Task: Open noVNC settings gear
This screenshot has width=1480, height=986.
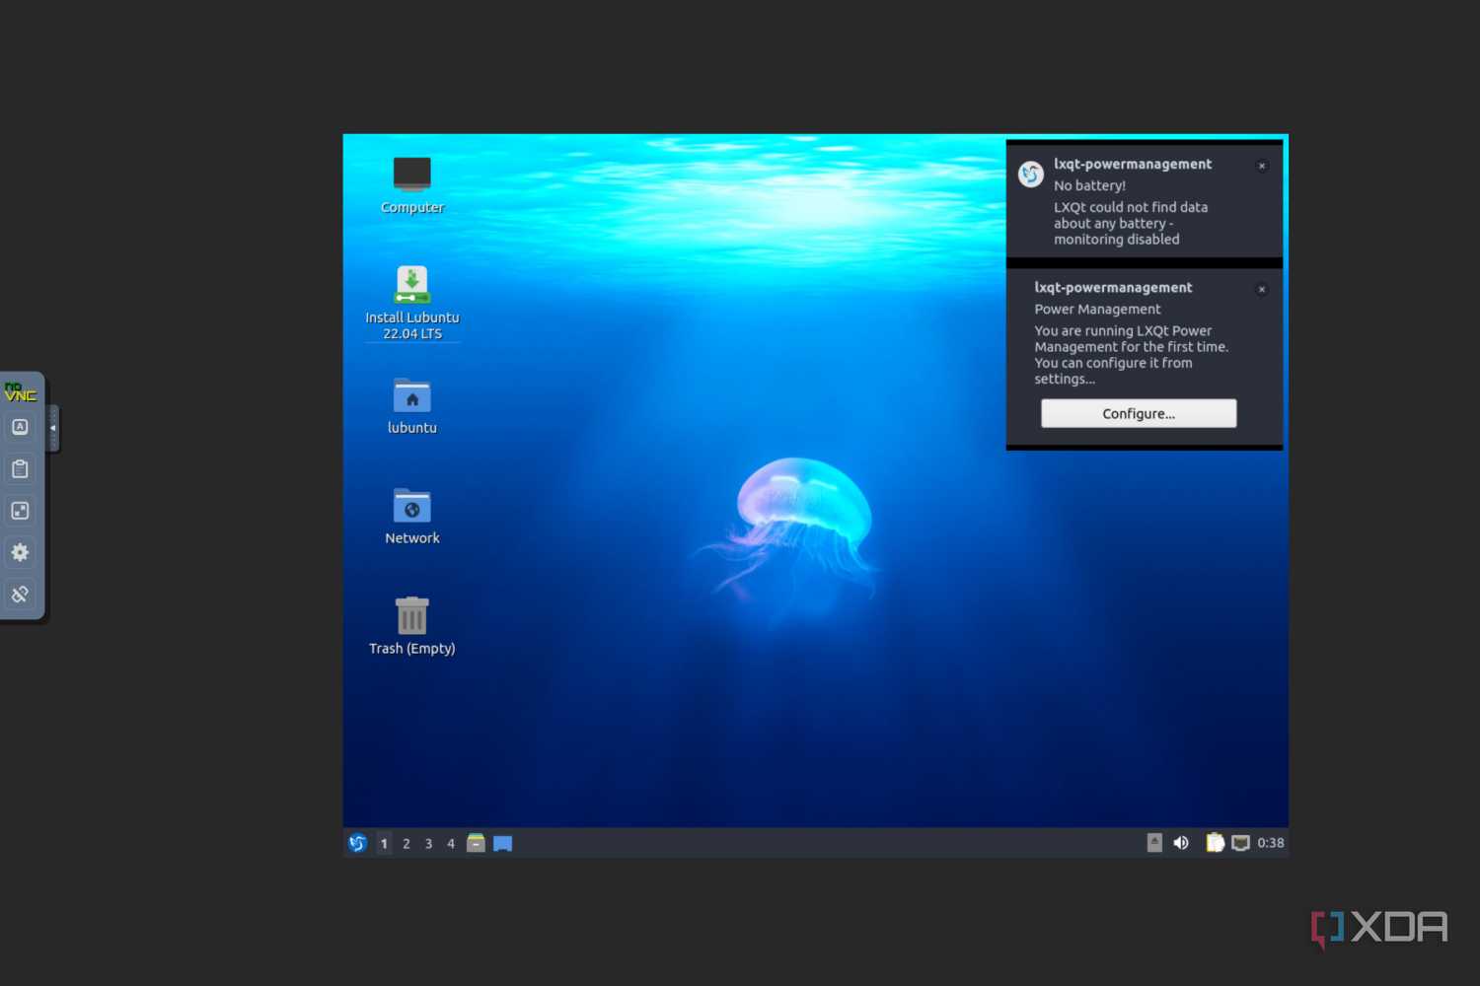Action: click(x=20, y=552)
